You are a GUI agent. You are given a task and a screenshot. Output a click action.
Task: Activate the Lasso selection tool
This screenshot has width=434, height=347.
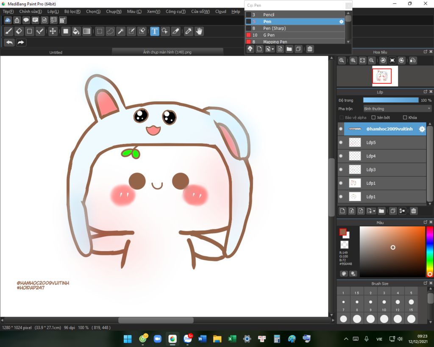point(110,31)
